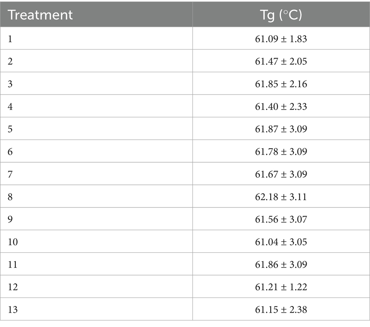Select the Tg value 61.47 ± 2.05
Viewport: 370px width, 327px height.
pos(281,61)
